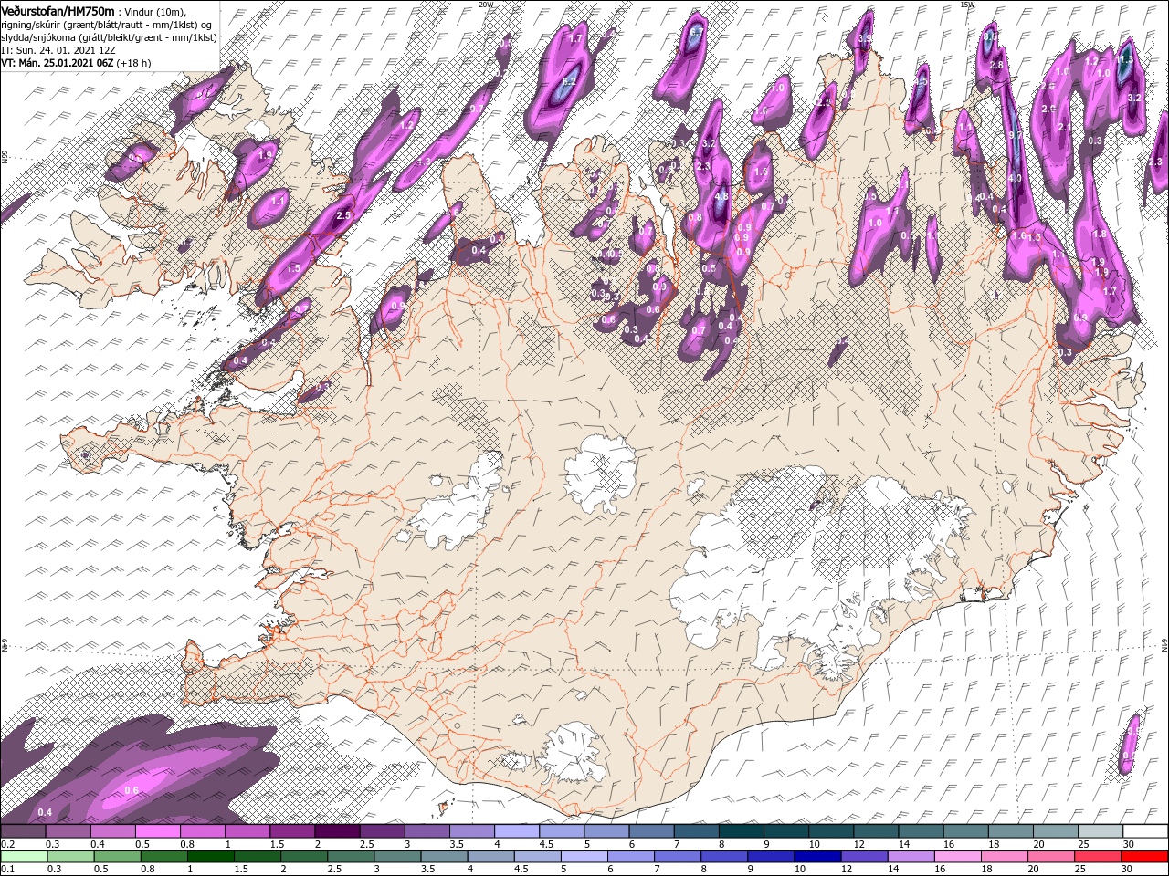Viewport: 1169px width, 876px height.
Task: Select the white 30 swatch ending the top legend row
Action: tap(1144, 830)
